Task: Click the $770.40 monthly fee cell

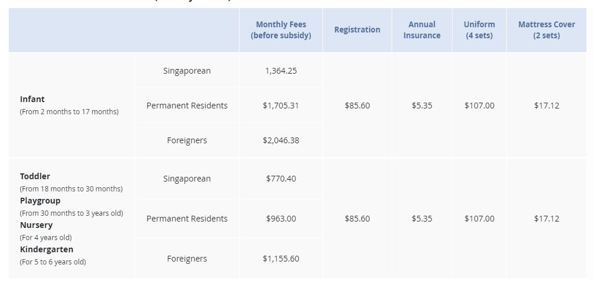Action: (x=281, y=179)
